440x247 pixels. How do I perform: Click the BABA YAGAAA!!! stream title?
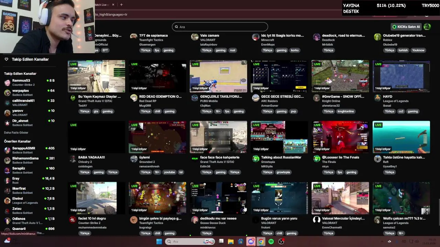point(91,157)
